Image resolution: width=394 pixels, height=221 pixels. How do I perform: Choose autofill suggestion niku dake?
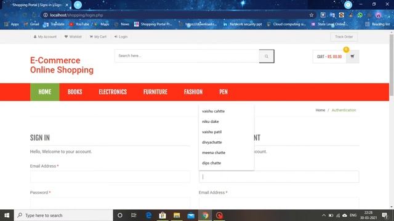(226, 122)
